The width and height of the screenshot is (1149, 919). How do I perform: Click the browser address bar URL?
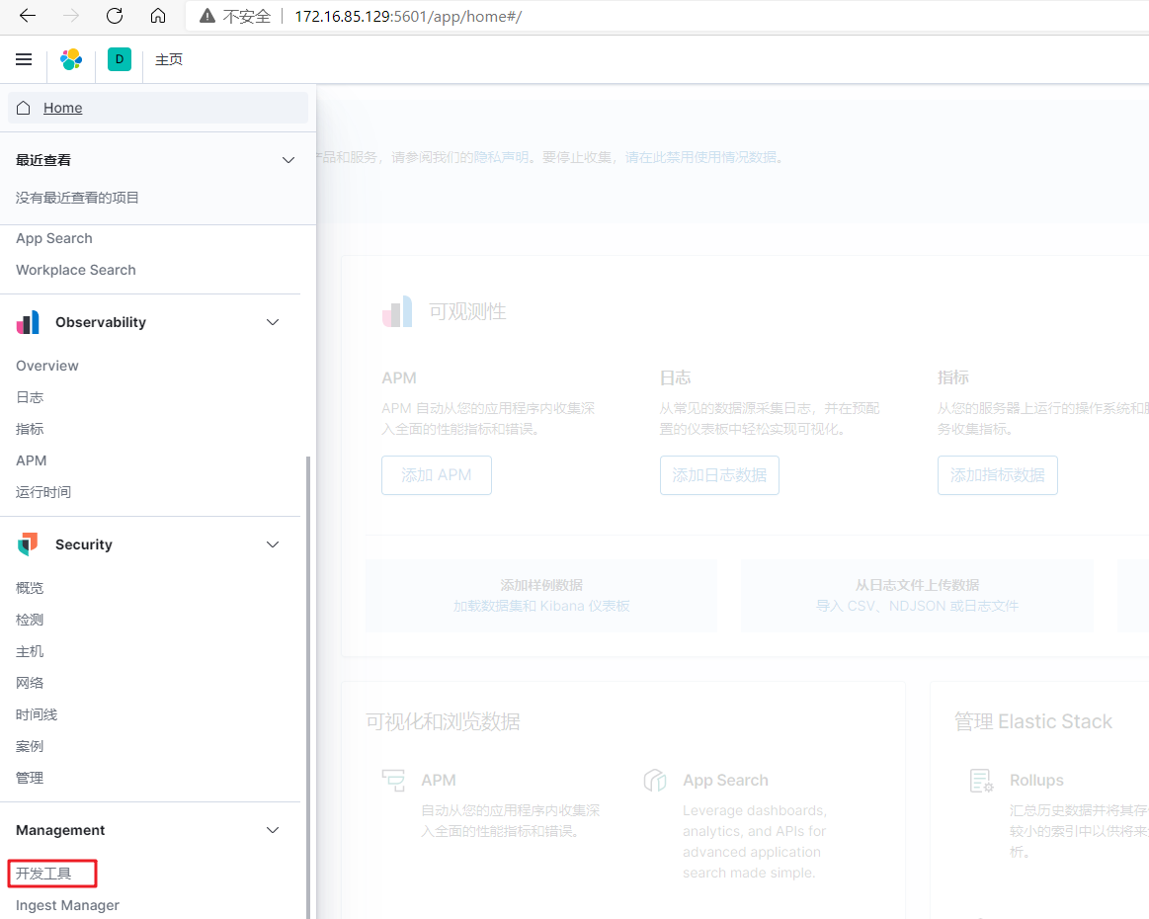tap(408, 16)
